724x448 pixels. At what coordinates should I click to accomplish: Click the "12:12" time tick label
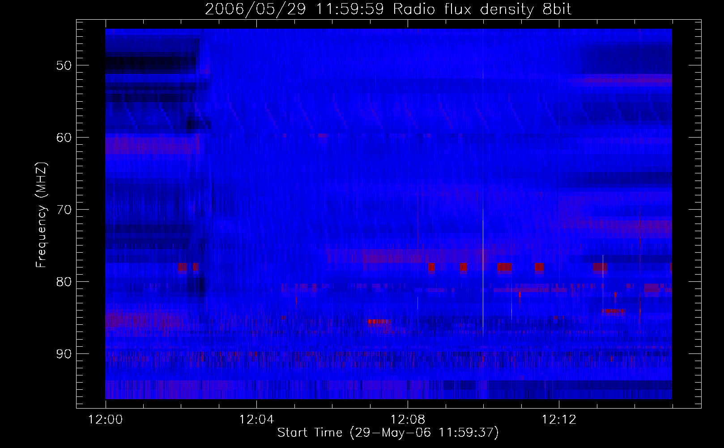pyautogui.click(x=559, y=420)
